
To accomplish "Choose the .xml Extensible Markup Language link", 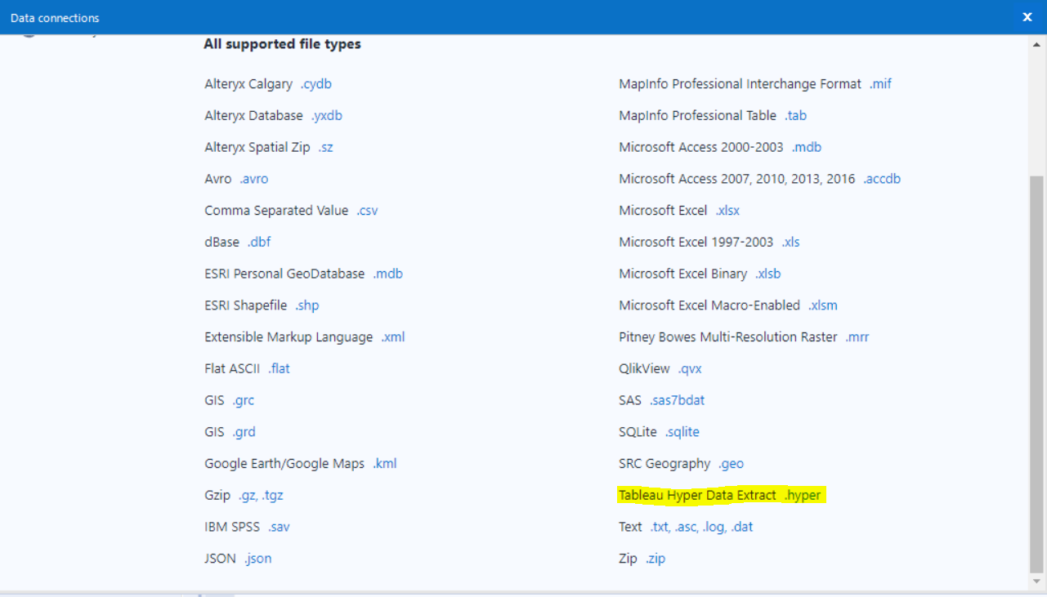I will tap(392, 337).
